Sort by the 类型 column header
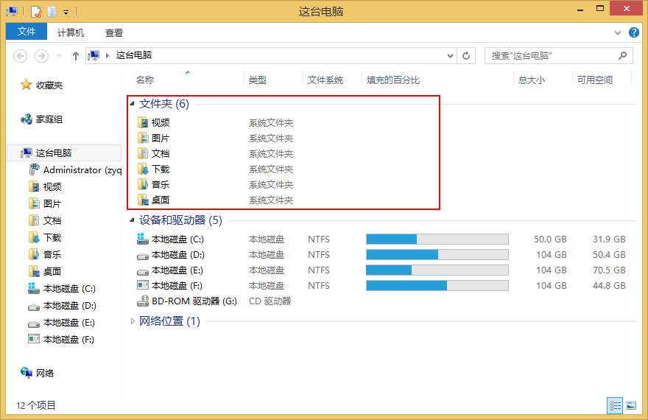Viewport: 648px width, 420px height. (258, 80)
